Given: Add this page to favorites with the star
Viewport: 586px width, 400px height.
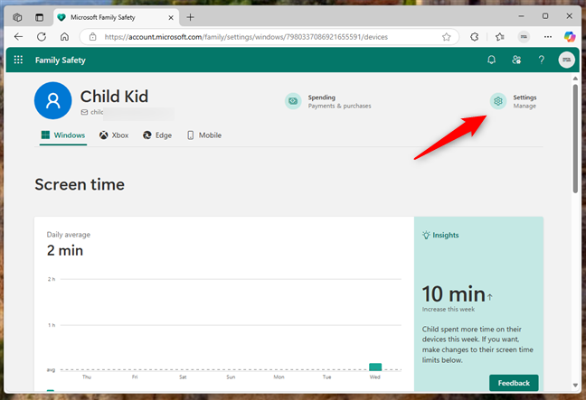Looking at the screenshot, I should pos(447,37).
